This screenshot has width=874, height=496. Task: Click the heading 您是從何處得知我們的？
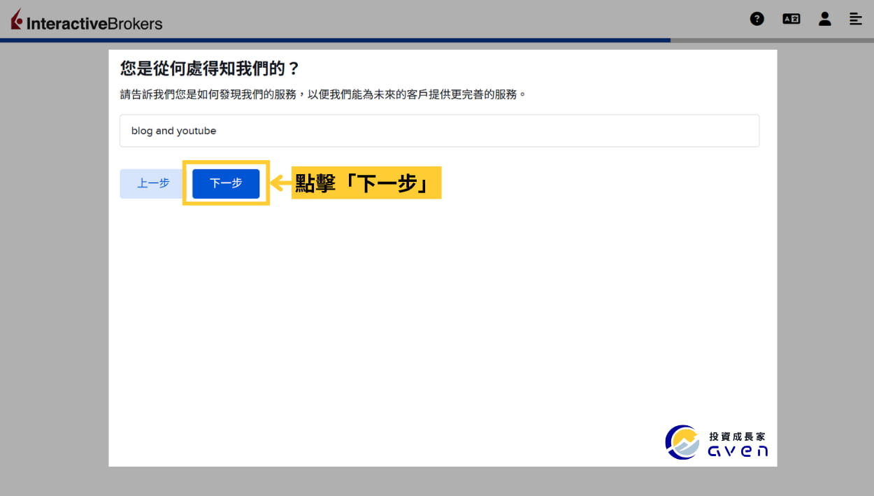tap(210, 69)
